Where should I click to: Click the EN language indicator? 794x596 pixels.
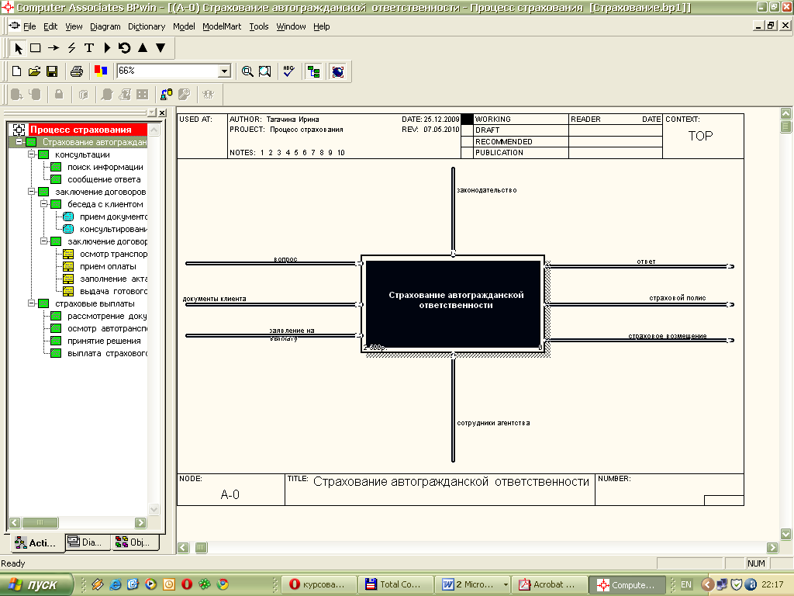(686, 584)
